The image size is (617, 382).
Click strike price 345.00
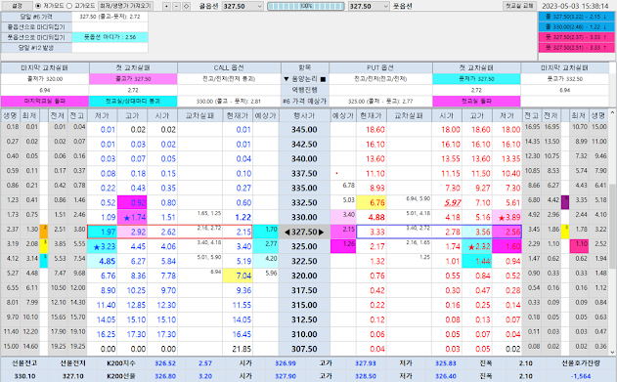coord(304,129)
